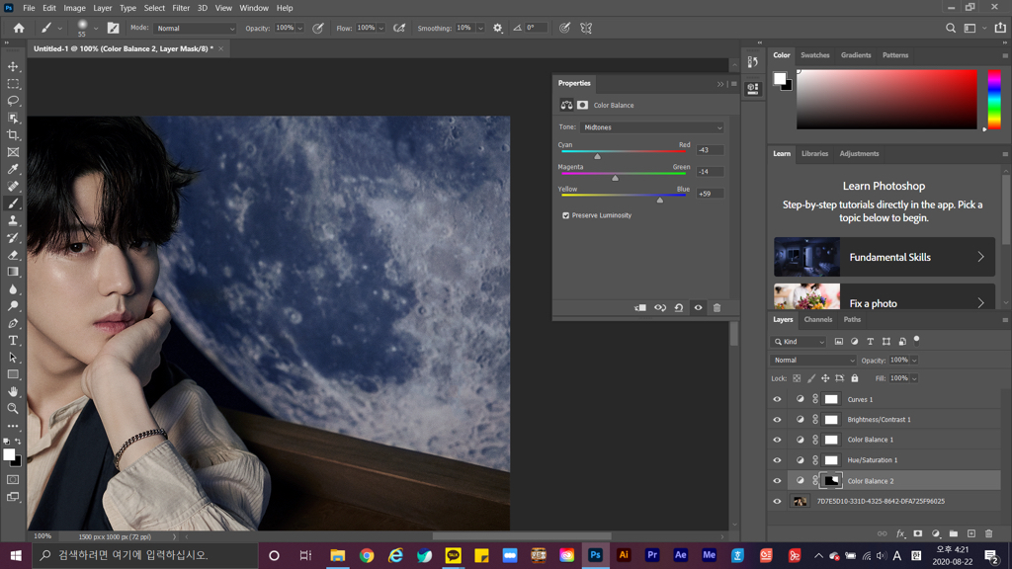1012x569 pixels.
Task: Open the layer Fill dropdown
Action: pyautogui.click(x=914, y=378)
